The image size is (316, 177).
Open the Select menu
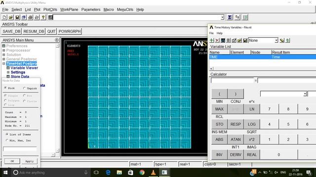(x=16, y=9)
